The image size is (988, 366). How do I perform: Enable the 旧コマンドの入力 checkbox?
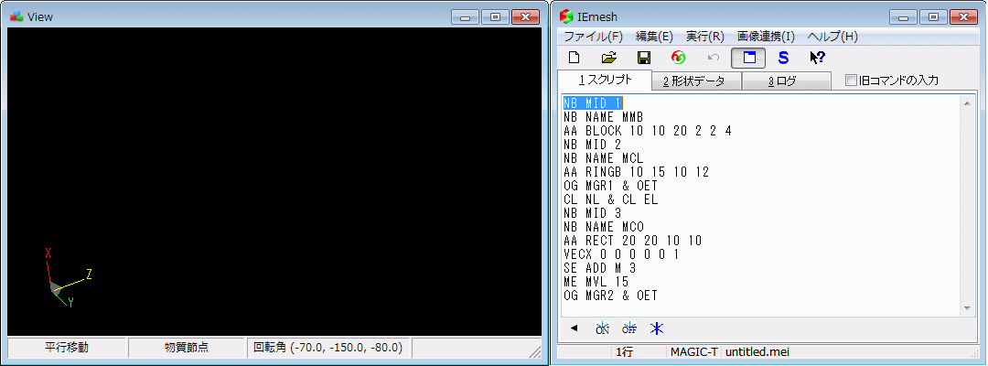click(851, 80)
